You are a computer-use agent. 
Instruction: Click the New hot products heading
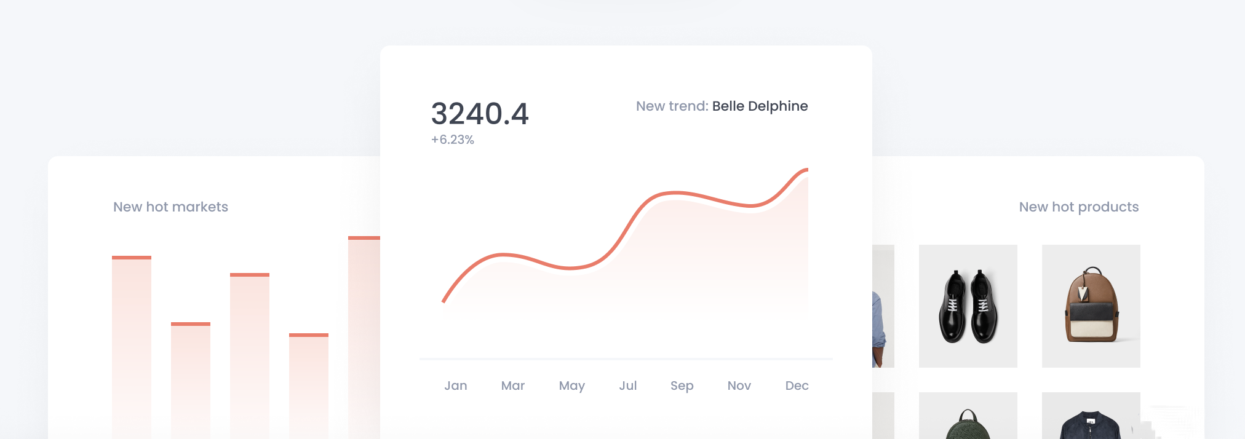click(x=1078, y=207)
